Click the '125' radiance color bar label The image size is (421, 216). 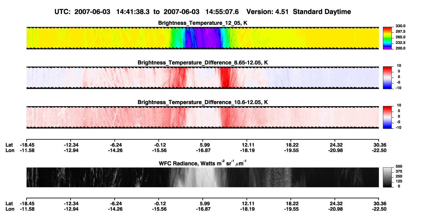[x=400, y=181]
